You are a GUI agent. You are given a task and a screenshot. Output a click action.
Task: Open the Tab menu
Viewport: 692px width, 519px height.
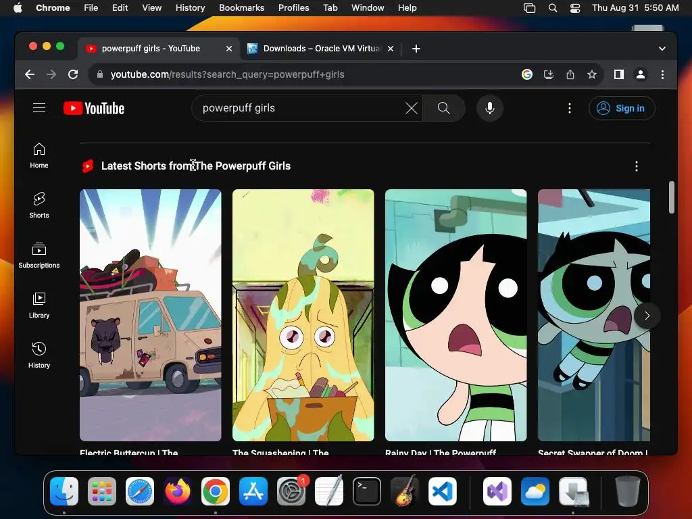(x=330, y=7)
